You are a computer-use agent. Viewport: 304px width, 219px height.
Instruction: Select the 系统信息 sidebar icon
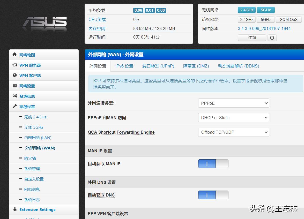pos(15,96)
